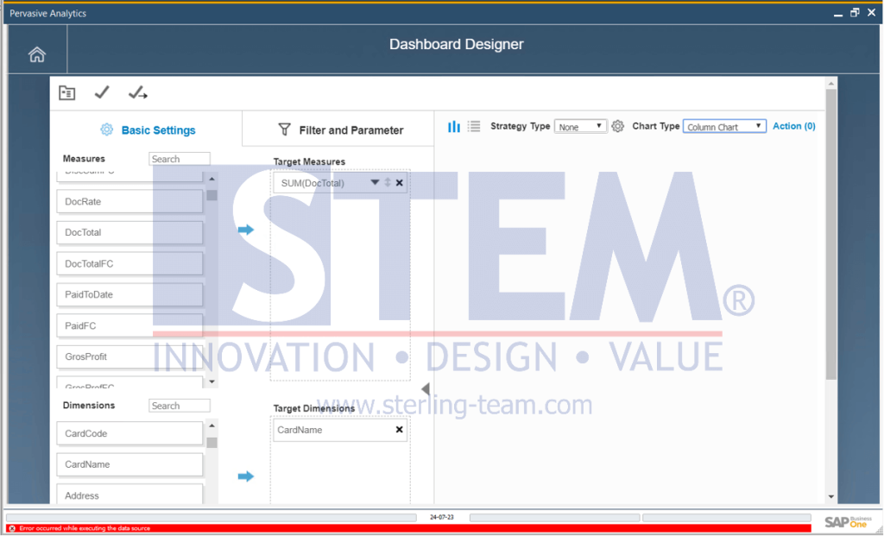Select the list view icon
Image resolution: width=884 pixels, height=536 pixels.
pos(473,126)
